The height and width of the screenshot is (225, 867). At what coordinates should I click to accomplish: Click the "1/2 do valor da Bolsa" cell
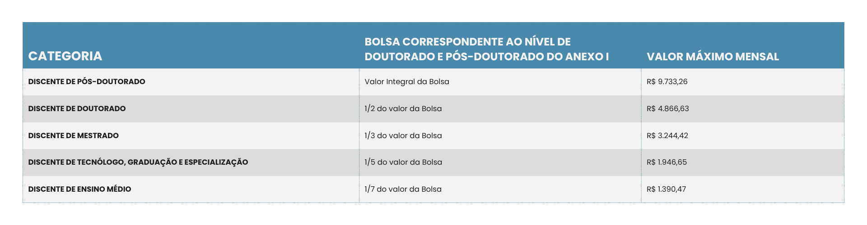[403, 108]
